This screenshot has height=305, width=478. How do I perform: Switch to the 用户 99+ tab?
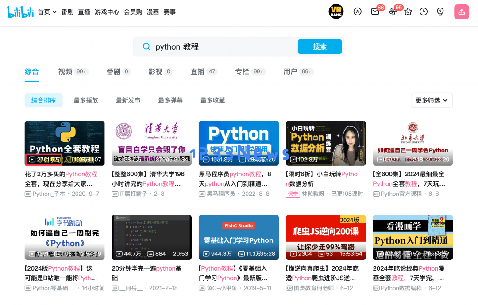pos(299,72)
